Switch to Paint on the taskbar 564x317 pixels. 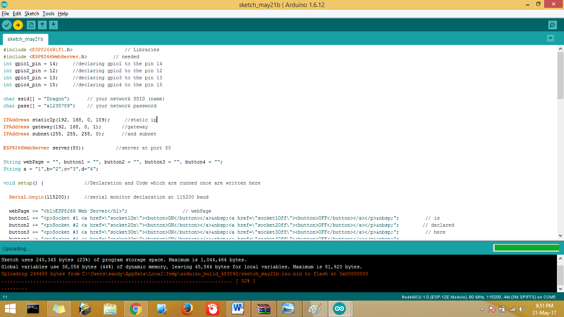(314, 309)
